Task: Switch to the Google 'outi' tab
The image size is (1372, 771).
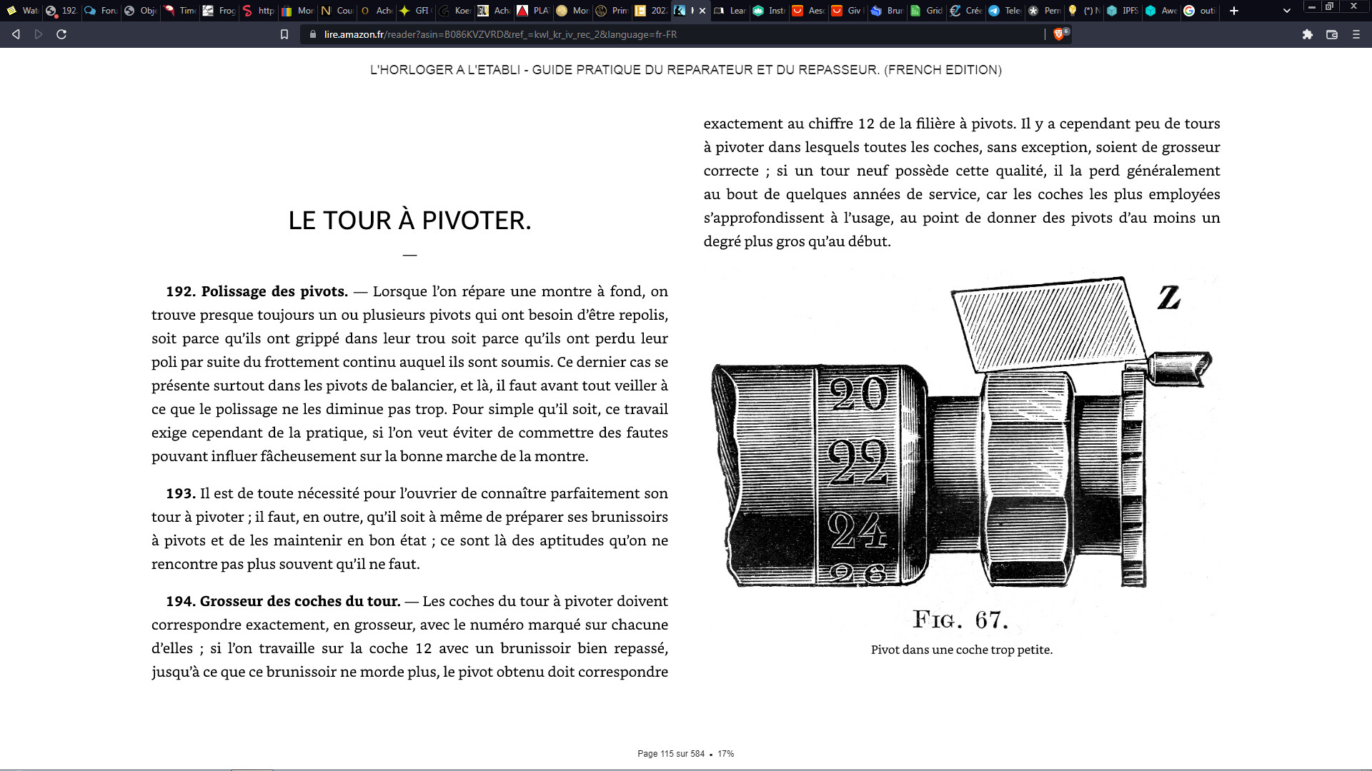Action: coord(1200,11)
